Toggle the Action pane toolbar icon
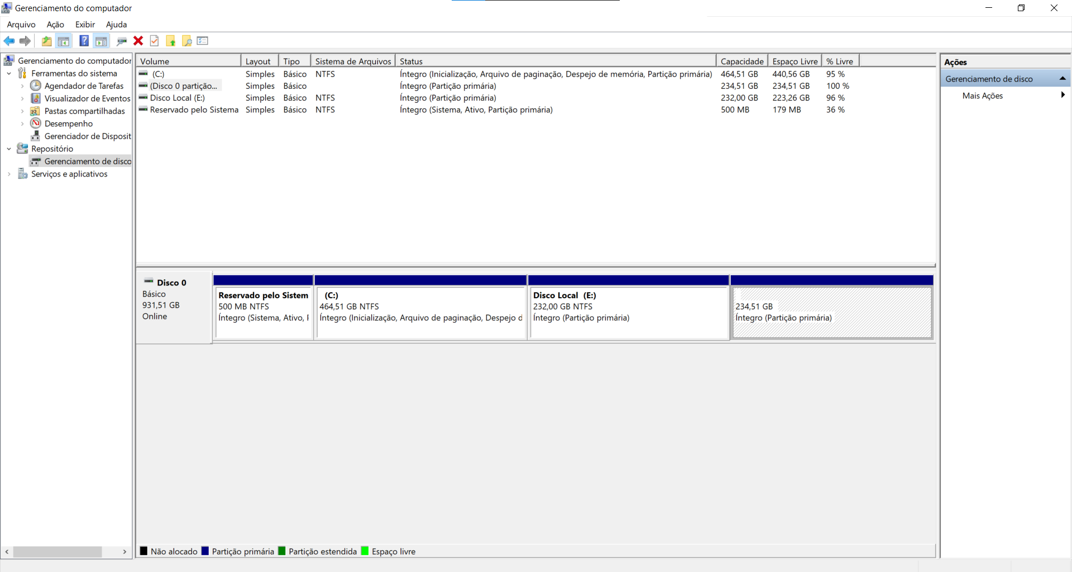This screenshot has height=572, width=1072. [101, 41]
